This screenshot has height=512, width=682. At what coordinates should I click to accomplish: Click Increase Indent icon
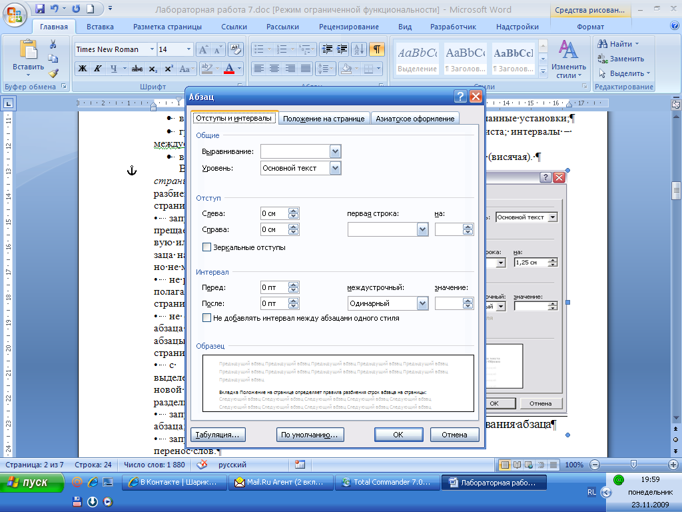342,49
